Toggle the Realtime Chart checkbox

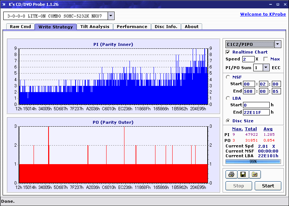228,52
